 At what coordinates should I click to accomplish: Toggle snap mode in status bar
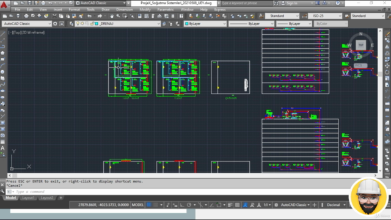click(156, 205)
